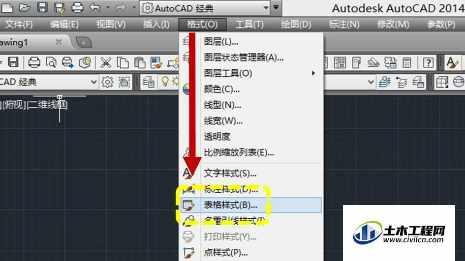465x261 pixels.
Task: Click the Plot Preview icon
Action: tap(51, 62)
